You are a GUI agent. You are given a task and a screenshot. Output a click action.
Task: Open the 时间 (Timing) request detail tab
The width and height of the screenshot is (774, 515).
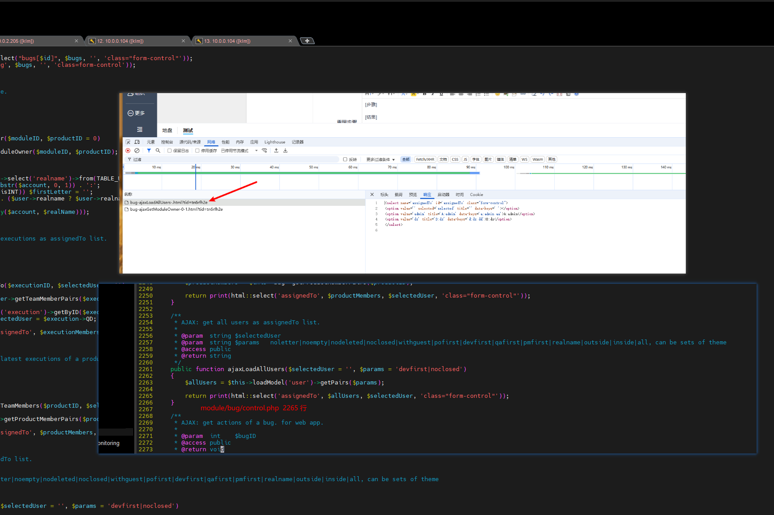pos(460,195)
